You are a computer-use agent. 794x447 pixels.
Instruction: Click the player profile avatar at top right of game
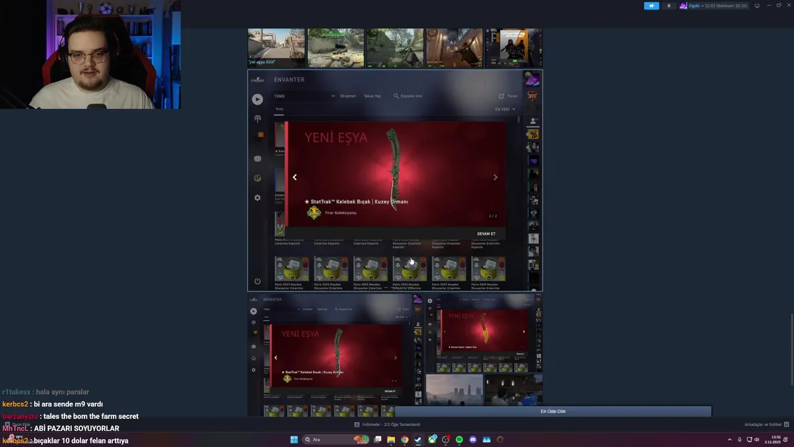click(x=532, y=80)
